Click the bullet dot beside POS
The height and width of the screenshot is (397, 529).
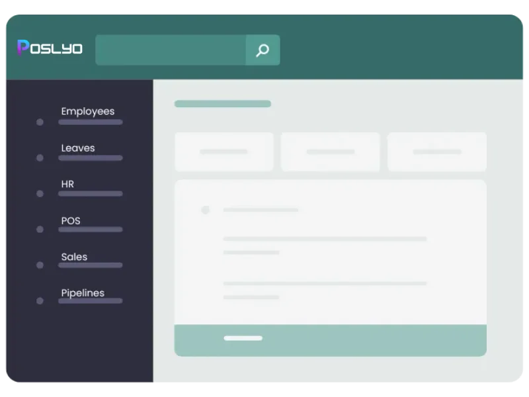point(40,230)
